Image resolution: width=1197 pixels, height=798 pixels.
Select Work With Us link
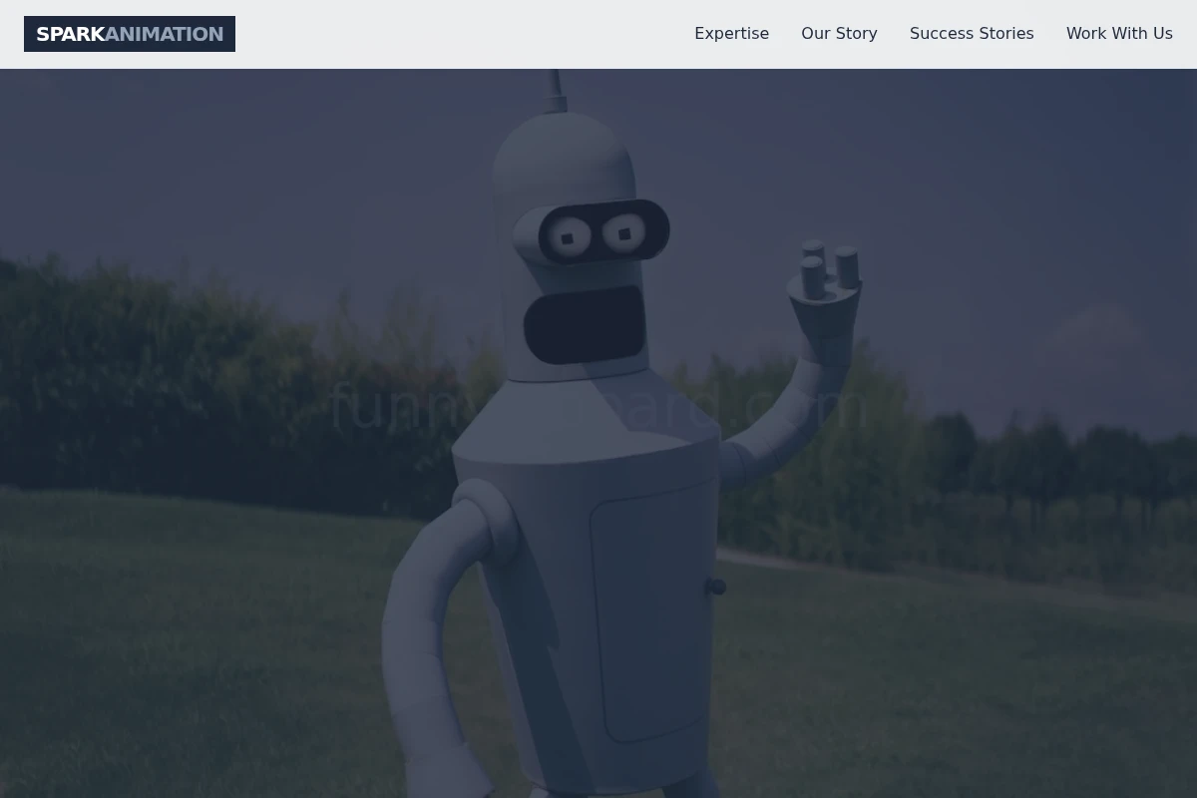coord(1119,33)
